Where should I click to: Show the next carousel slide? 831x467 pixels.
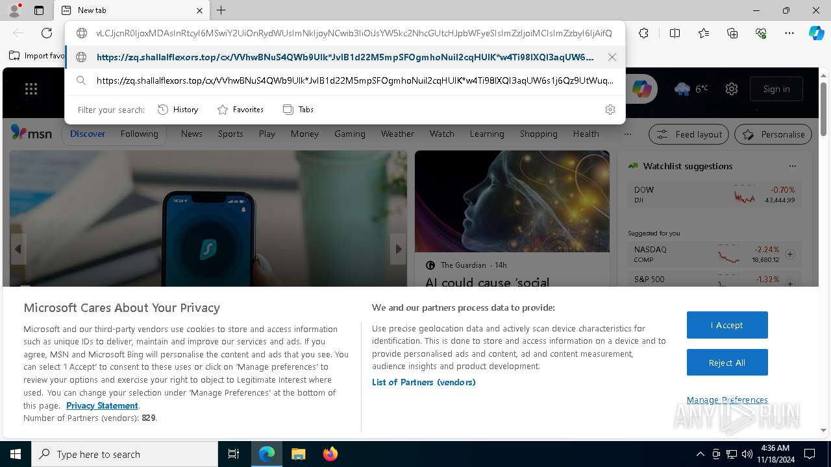click(x=398, y=249)
